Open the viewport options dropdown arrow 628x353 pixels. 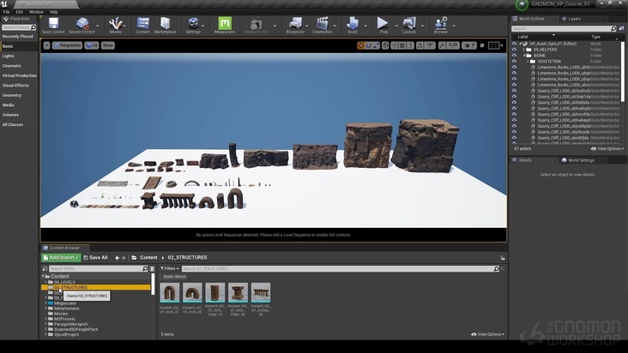pos(47,45)
